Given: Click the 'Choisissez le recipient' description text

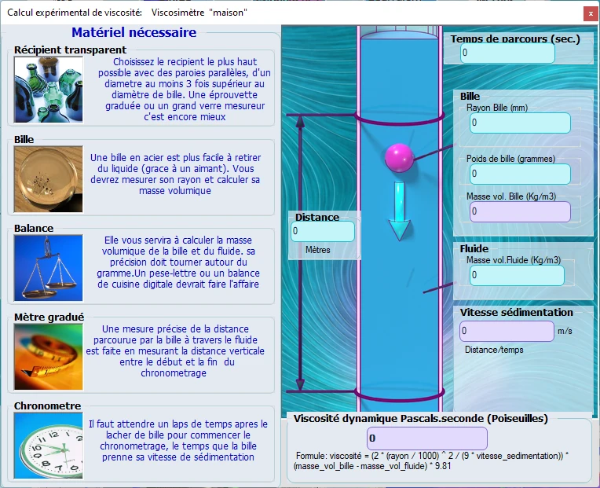Looking at the screenshot, I should tap(185, 89).
